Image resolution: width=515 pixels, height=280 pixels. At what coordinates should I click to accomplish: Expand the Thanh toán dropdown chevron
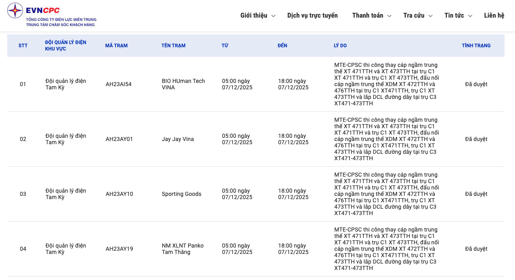pos(389,16)
